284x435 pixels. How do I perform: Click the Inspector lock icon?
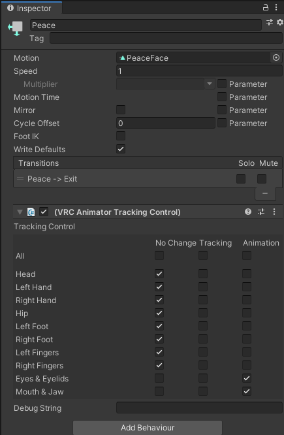point(266,7)
